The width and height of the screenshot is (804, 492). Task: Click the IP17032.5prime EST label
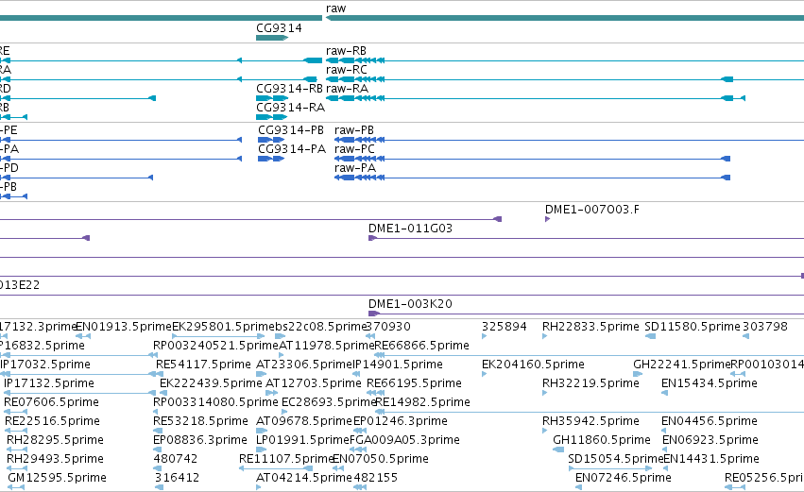pos(45,365)
